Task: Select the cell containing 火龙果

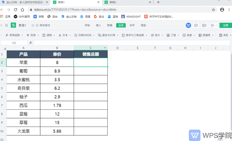Action: (x=24, y=131)
